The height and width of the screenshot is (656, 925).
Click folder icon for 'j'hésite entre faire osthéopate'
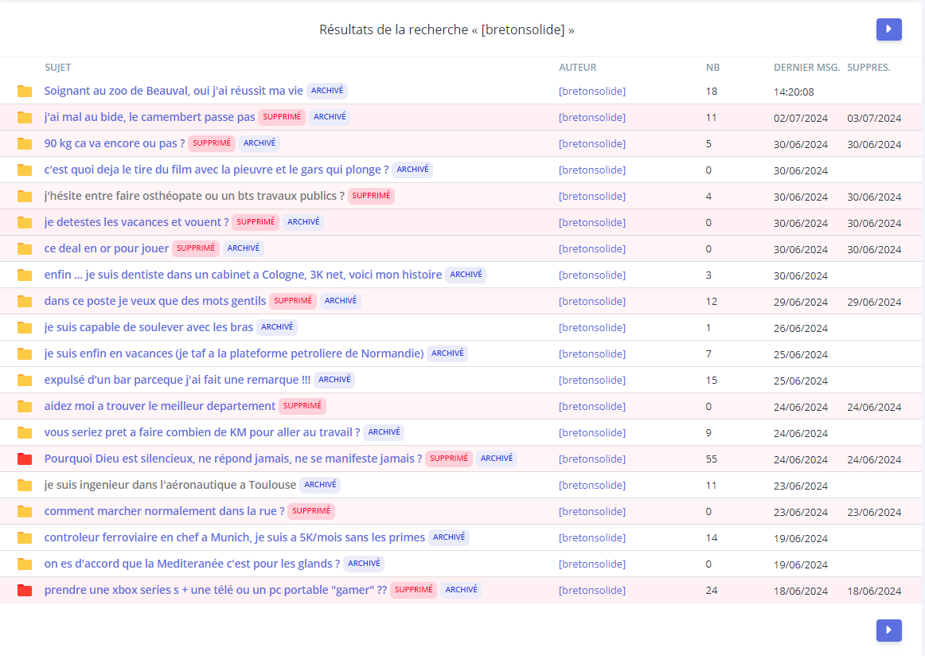click(25, 196)
